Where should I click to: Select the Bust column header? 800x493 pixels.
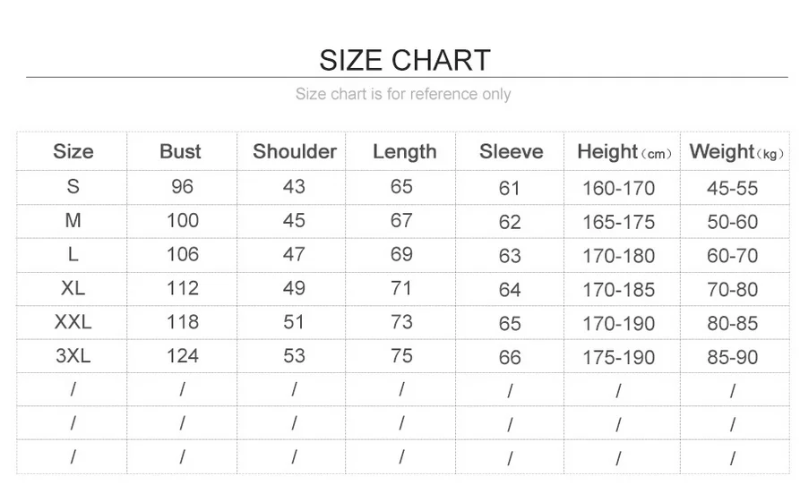coord(180,152)
